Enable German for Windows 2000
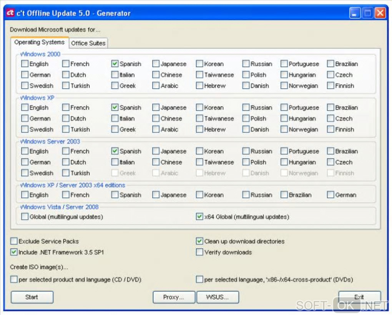This screenshot has height=315, width=392. [25, 75]
